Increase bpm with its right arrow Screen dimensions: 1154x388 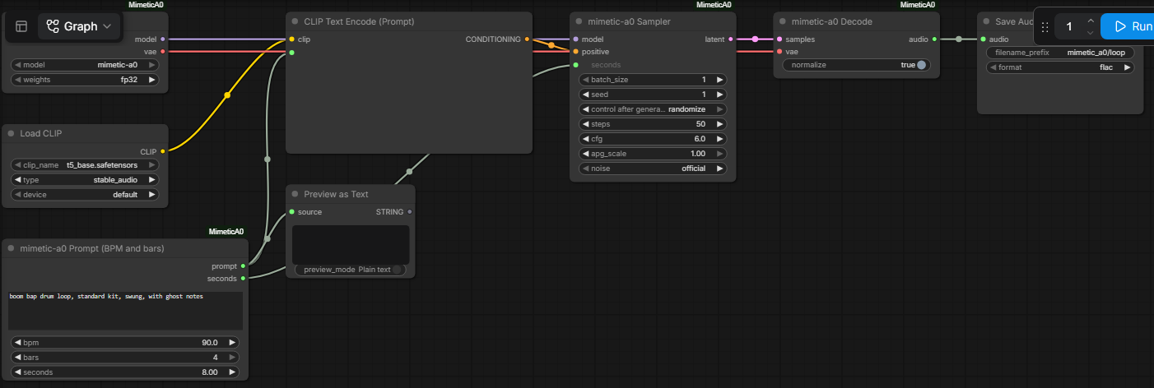(x=232, y=343)
